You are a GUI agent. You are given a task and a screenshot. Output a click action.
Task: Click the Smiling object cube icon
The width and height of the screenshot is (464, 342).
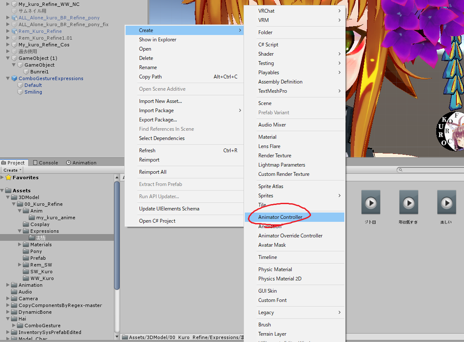tap(20, 92)
